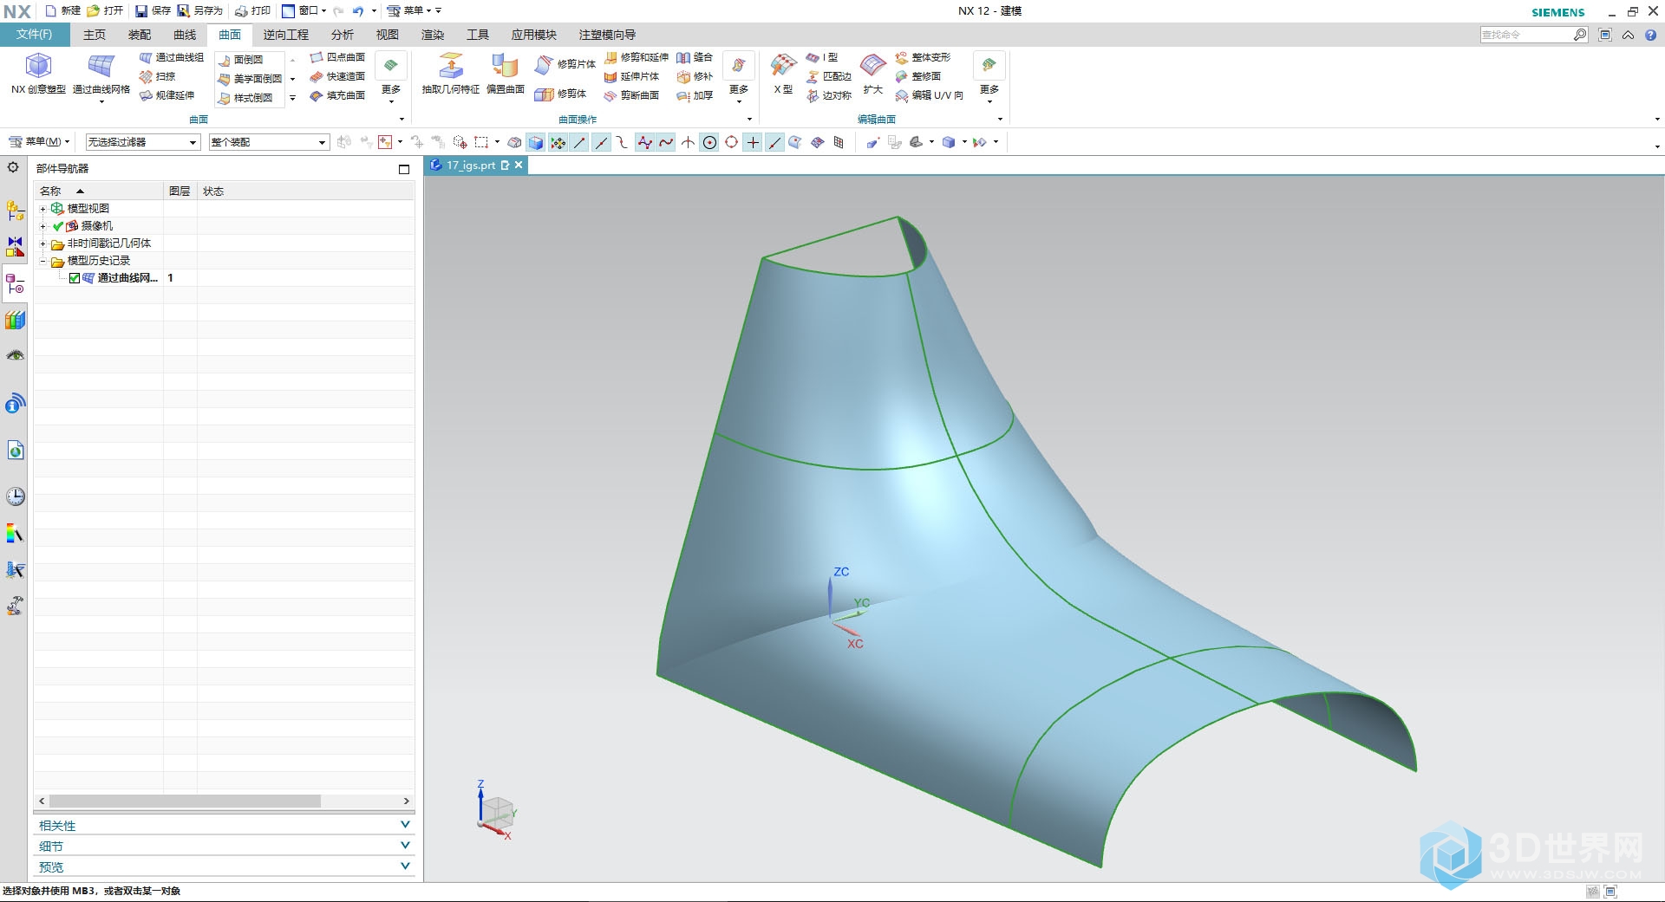This screenshot has height=902, width=1665.
Task: Toggle Quadrant Point snap option
Action: 731,142
